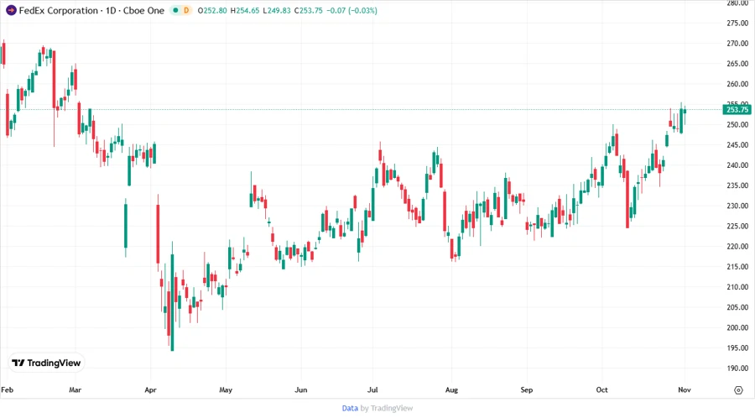The image size is (755, 418).
Task: Click the Oct label on time axis
Action: coord(601,389)
